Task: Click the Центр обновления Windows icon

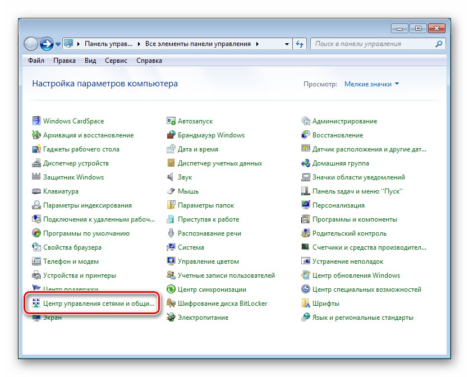Action: [x=306, y=275]
